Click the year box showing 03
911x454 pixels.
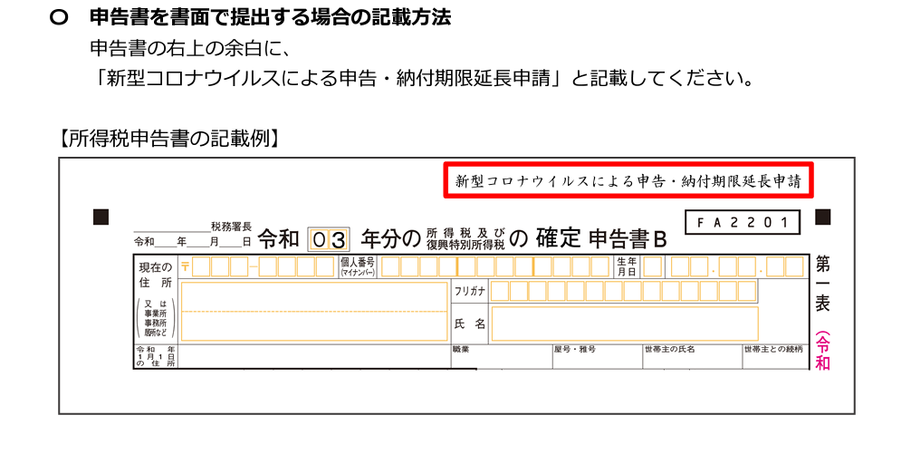328,239
